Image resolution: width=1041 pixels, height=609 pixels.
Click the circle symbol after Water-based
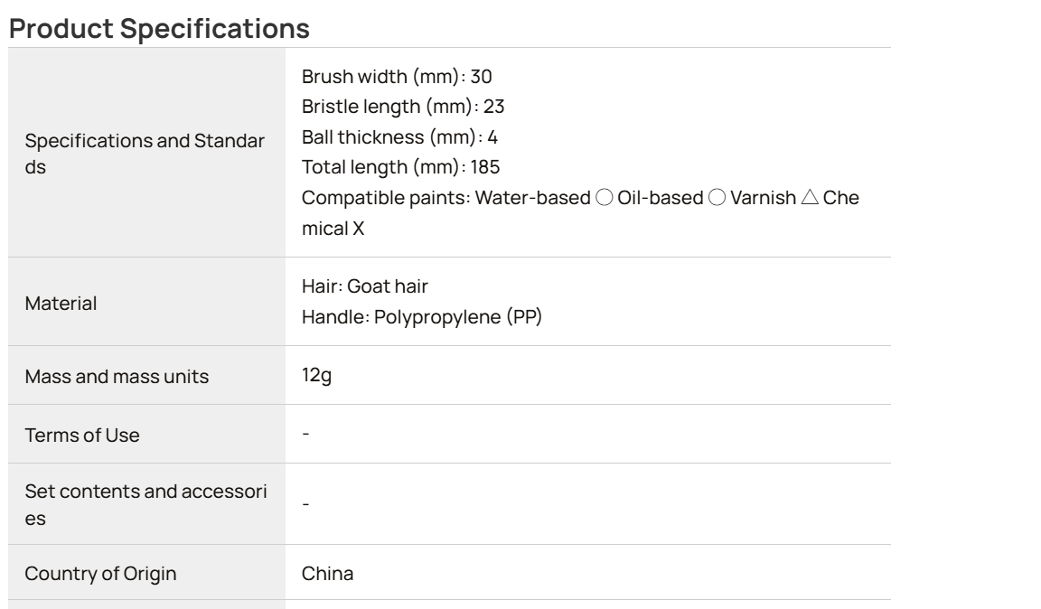605,197
